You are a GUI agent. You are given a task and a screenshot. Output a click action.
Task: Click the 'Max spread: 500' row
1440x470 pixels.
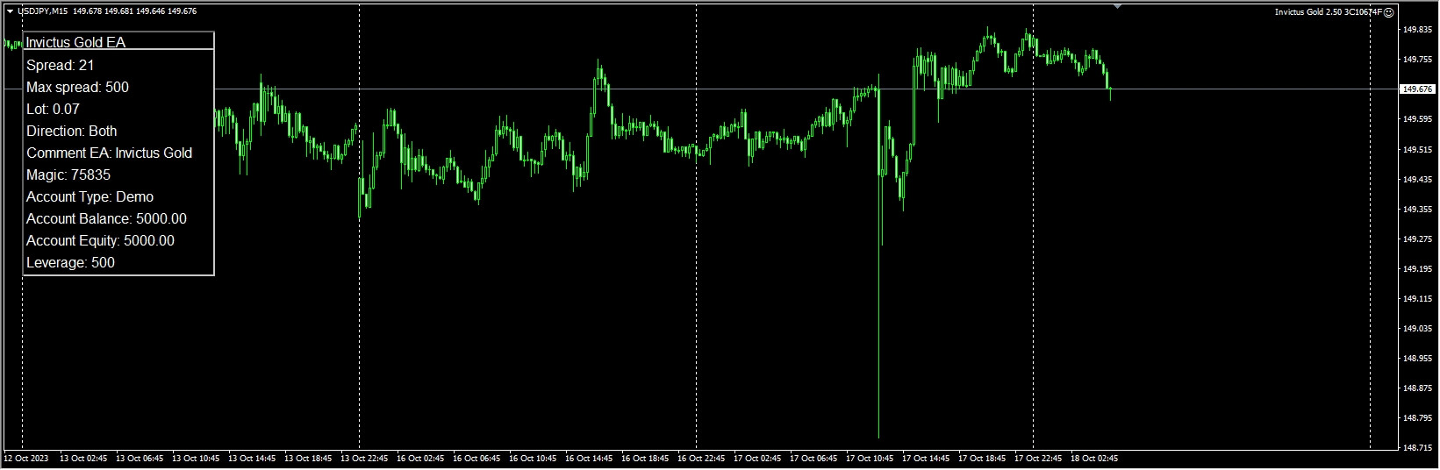point(77,87)
